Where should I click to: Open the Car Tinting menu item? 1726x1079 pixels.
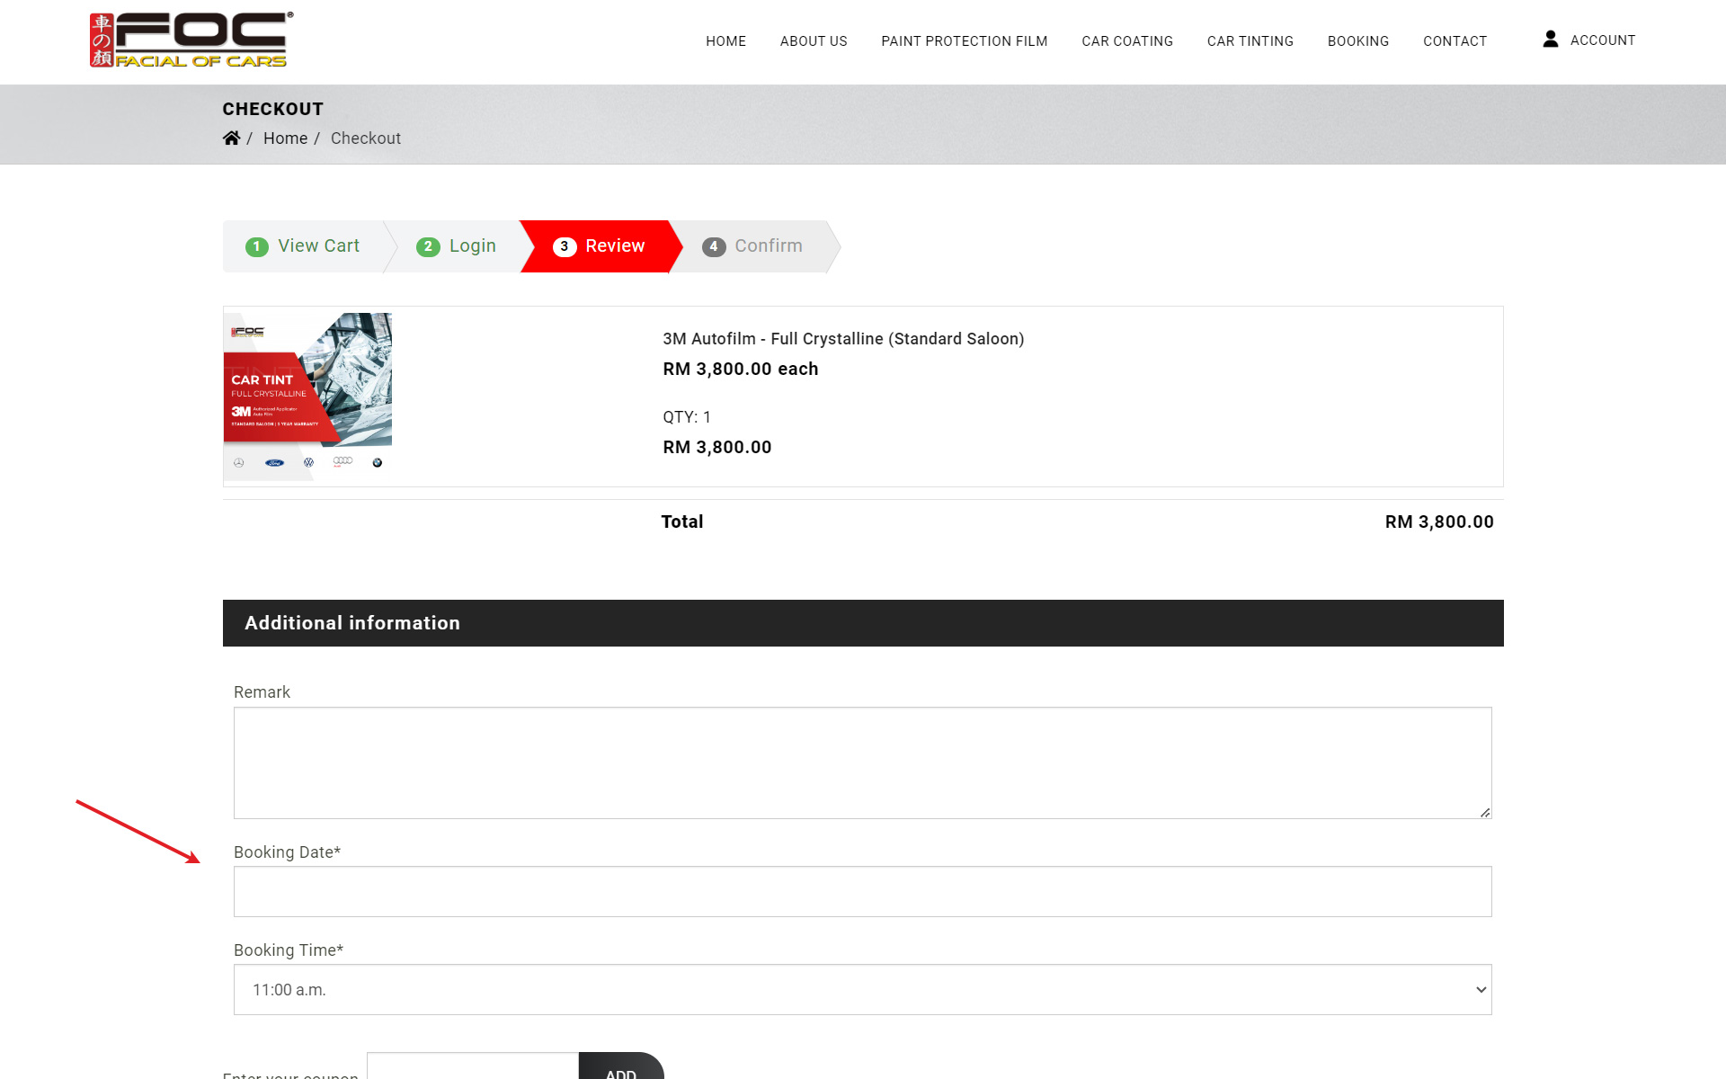point(1250,41)
